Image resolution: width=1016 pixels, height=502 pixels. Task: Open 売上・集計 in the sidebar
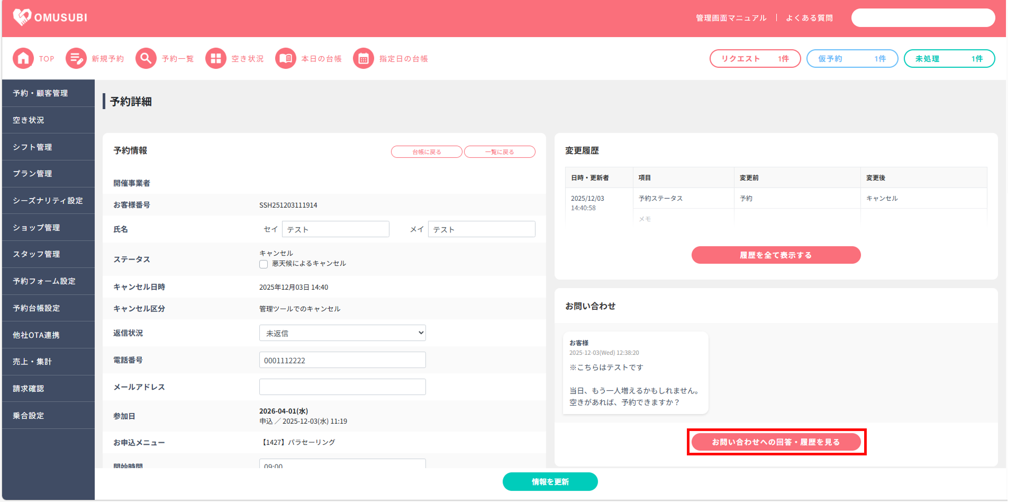48,362
